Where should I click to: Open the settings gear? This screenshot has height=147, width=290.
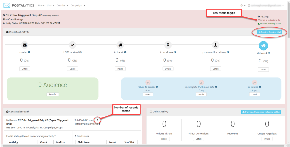[x=259, y=16]
